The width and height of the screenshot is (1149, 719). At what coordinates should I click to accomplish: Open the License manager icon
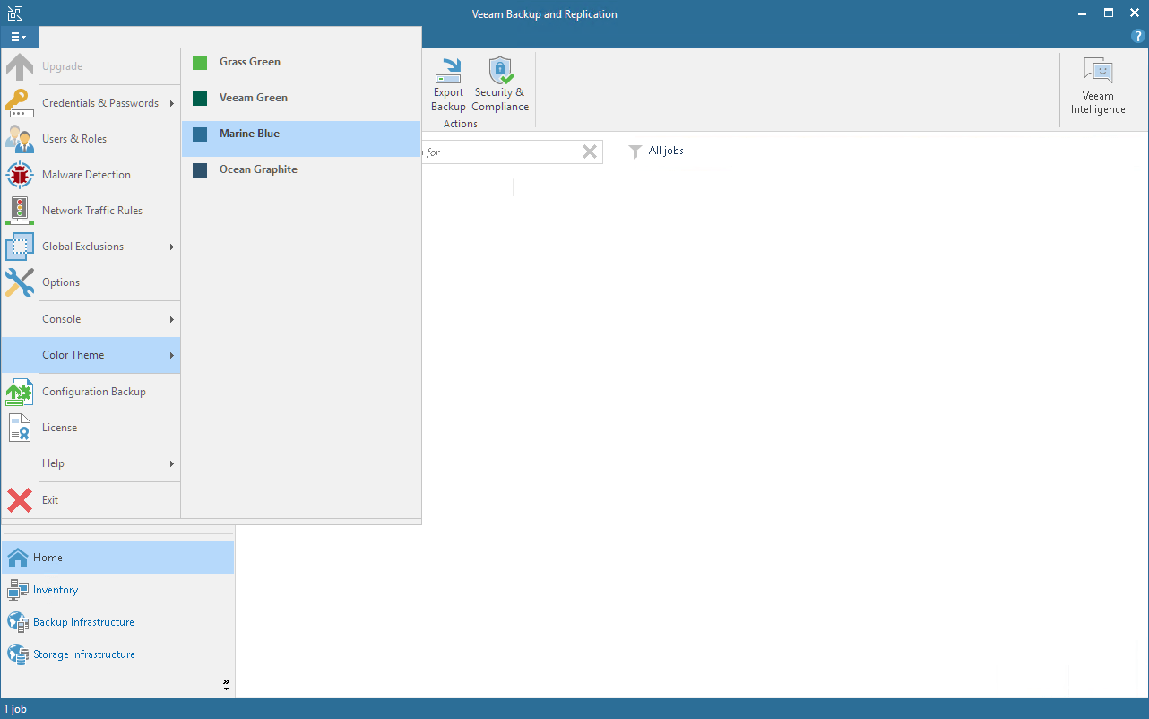19,428
